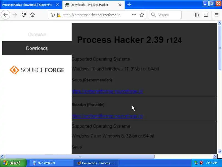This screenshot has width=222, height=167.
Task: Open the Binaries (Portable) download link
Action: tap(107, 116)
